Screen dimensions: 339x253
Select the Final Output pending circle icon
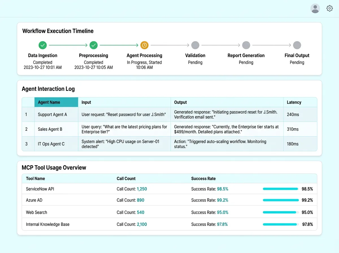[x=297, y=45]
